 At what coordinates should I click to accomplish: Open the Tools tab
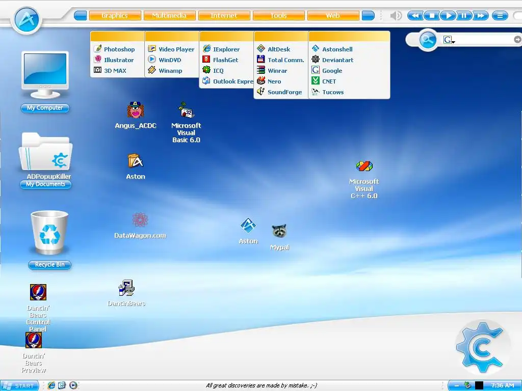click(x=279, y=16)
